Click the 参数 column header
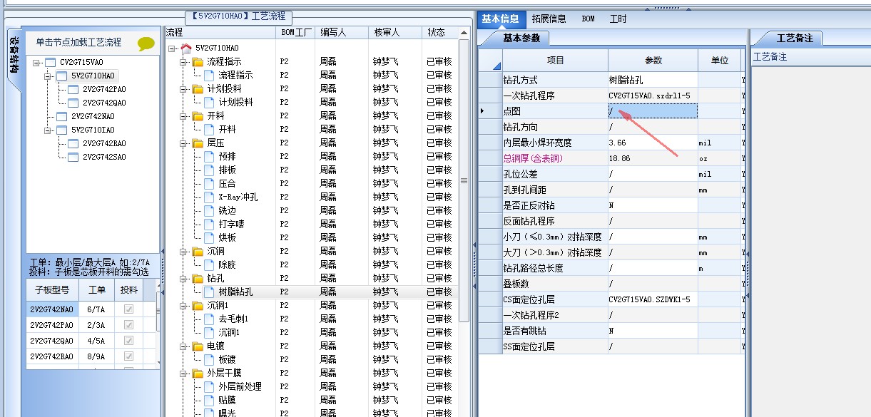 (x=653, y=61)
